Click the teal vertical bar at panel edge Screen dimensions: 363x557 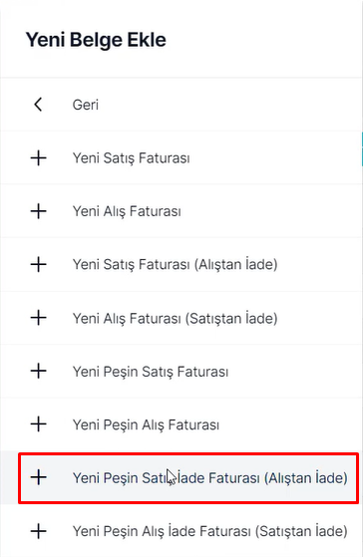(362, 148)
